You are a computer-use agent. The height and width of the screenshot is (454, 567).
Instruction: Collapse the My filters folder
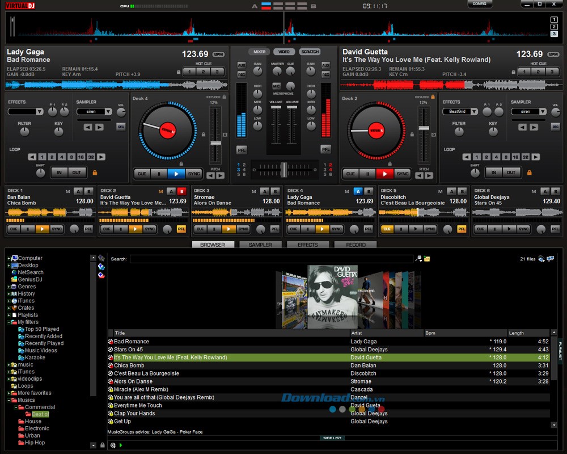9,322
